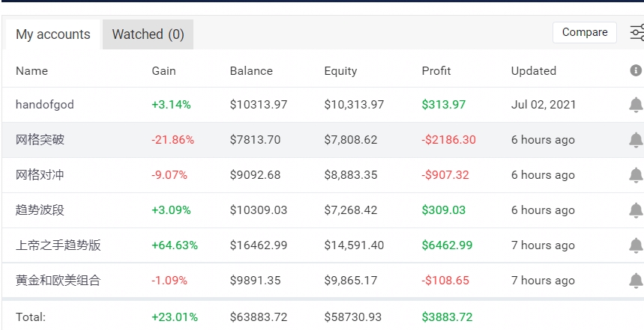Click the bell icon for handofgod
Image resolution: width=644 pixels, height=330 pixels.
[635, 105]
